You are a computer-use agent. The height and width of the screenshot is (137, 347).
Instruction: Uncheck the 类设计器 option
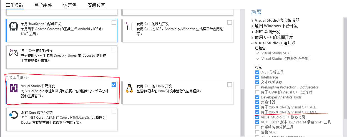[257, 102]
